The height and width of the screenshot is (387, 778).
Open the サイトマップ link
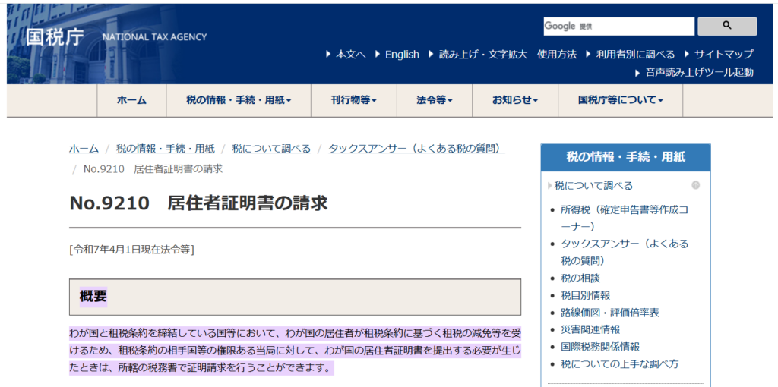click(723, 54)
